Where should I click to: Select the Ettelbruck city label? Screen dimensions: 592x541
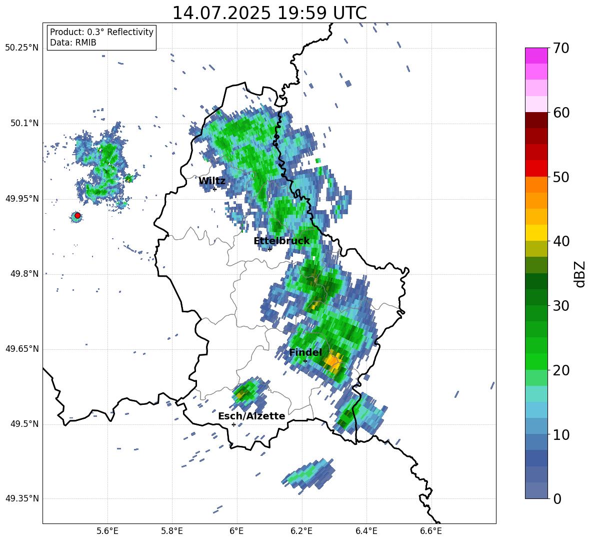click(x=281, y=241)
